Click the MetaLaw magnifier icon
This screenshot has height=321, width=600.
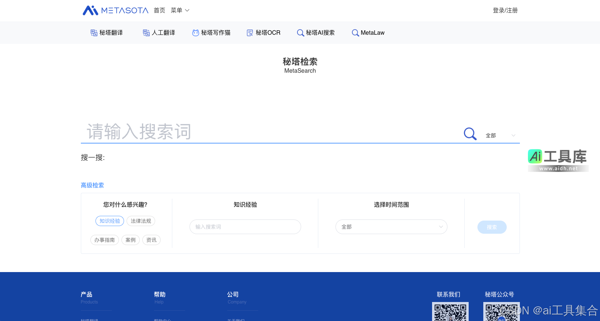click(x=355, y=33)
